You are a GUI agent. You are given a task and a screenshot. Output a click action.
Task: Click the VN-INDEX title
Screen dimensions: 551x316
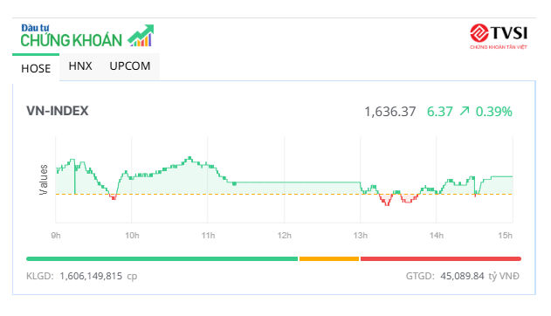pyautogui.click(x=58, y=111)
